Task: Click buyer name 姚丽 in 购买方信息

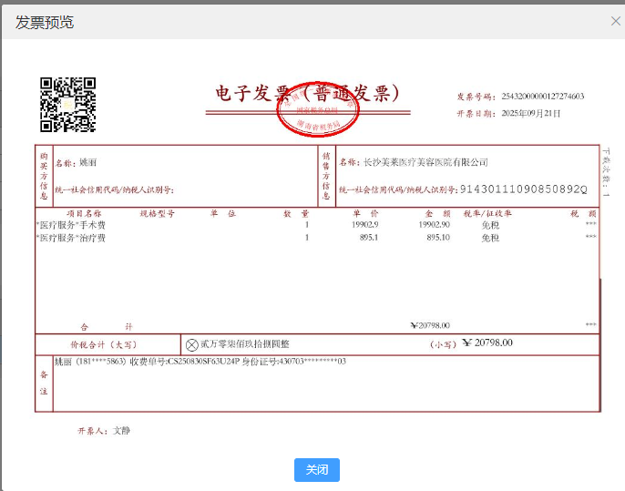Action: pyautogui.click(x=87, y=163)
